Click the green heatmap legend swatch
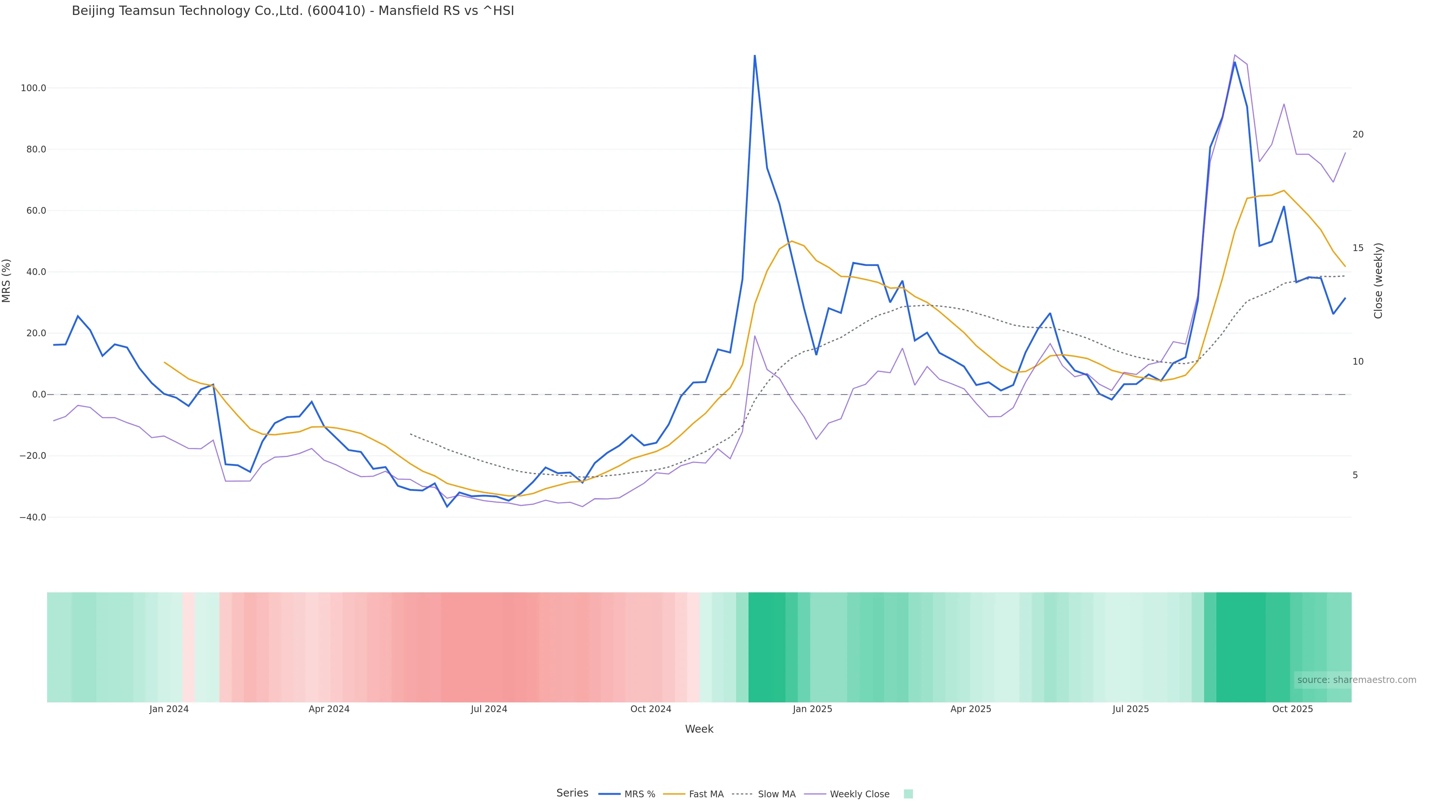 (x=908, y=794)
